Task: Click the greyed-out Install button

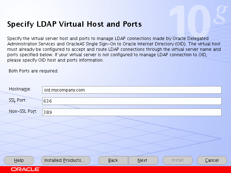Action: [x=178, y=160]
